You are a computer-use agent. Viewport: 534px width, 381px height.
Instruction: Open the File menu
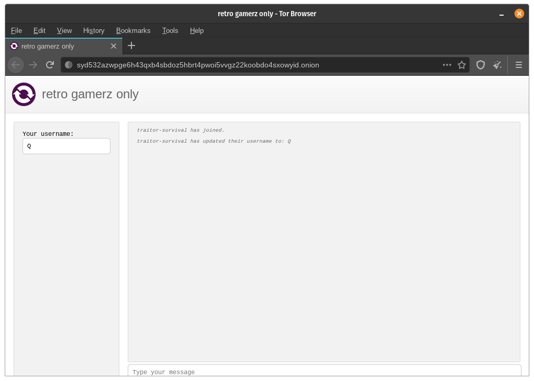pos(16,30)
